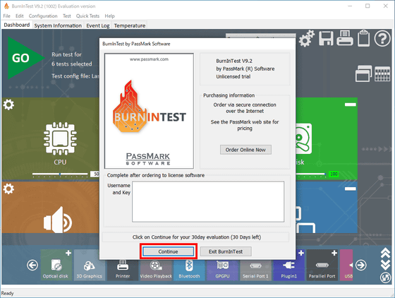Image resolution: width=395 pixels, height=298 pixels.
Task: Select the Printer test tile
Action: (123, 270)
